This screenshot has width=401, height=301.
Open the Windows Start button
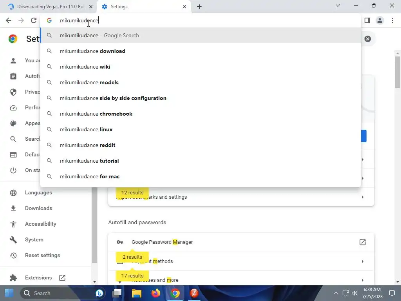[x=9, y=293]
